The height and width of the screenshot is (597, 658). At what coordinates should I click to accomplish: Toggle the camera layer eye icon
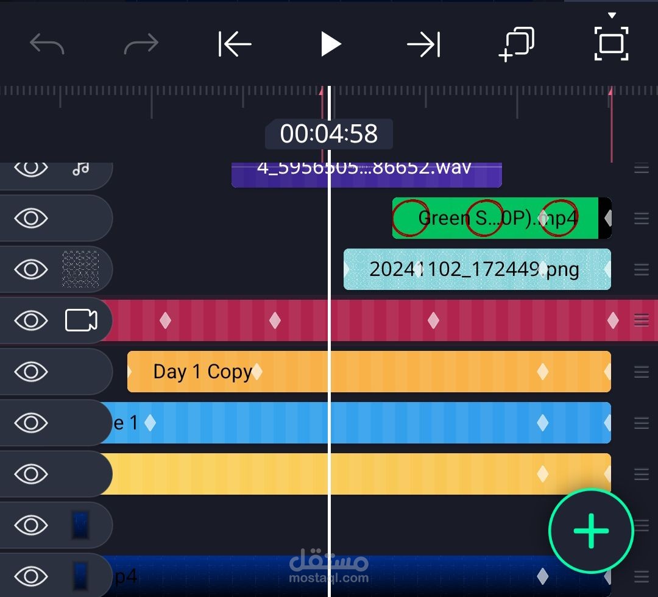click(x=30, y=320)
